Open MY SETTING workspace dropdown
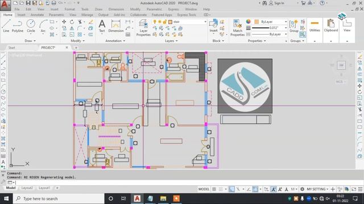 click(317, 189)
